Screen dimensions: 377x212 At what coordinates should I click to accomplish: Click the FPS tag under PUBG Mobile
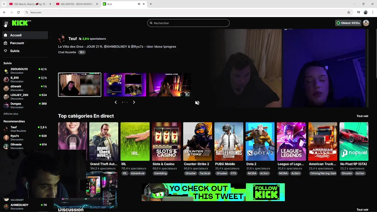click(x=234, y=173)
